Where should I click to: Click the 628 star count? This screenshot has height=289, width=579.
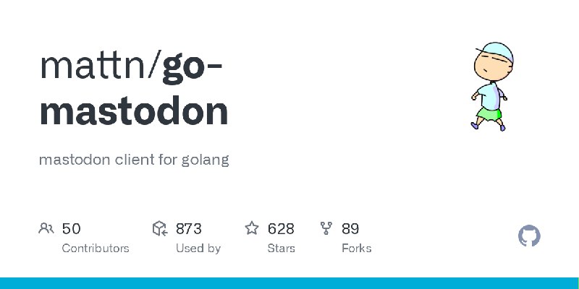coord(281,229)
